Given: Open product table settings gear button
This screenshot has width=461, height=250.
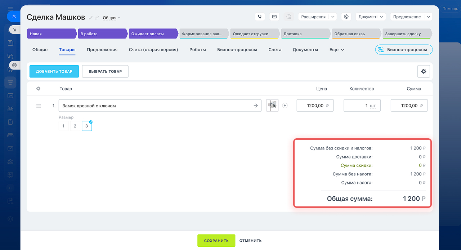Looking at the screenshot, I should pyautogui.click(x=424, y=71).
